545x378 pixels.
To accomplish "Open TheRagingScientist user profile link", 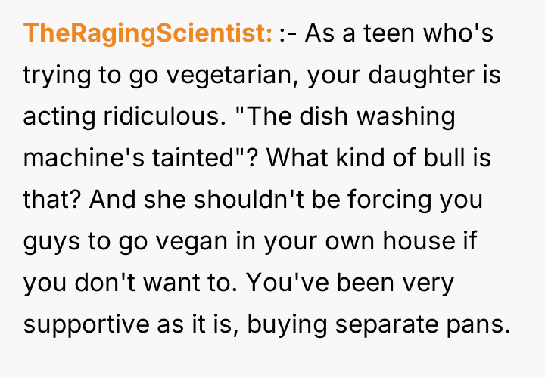I will click(x=148, y=34).
